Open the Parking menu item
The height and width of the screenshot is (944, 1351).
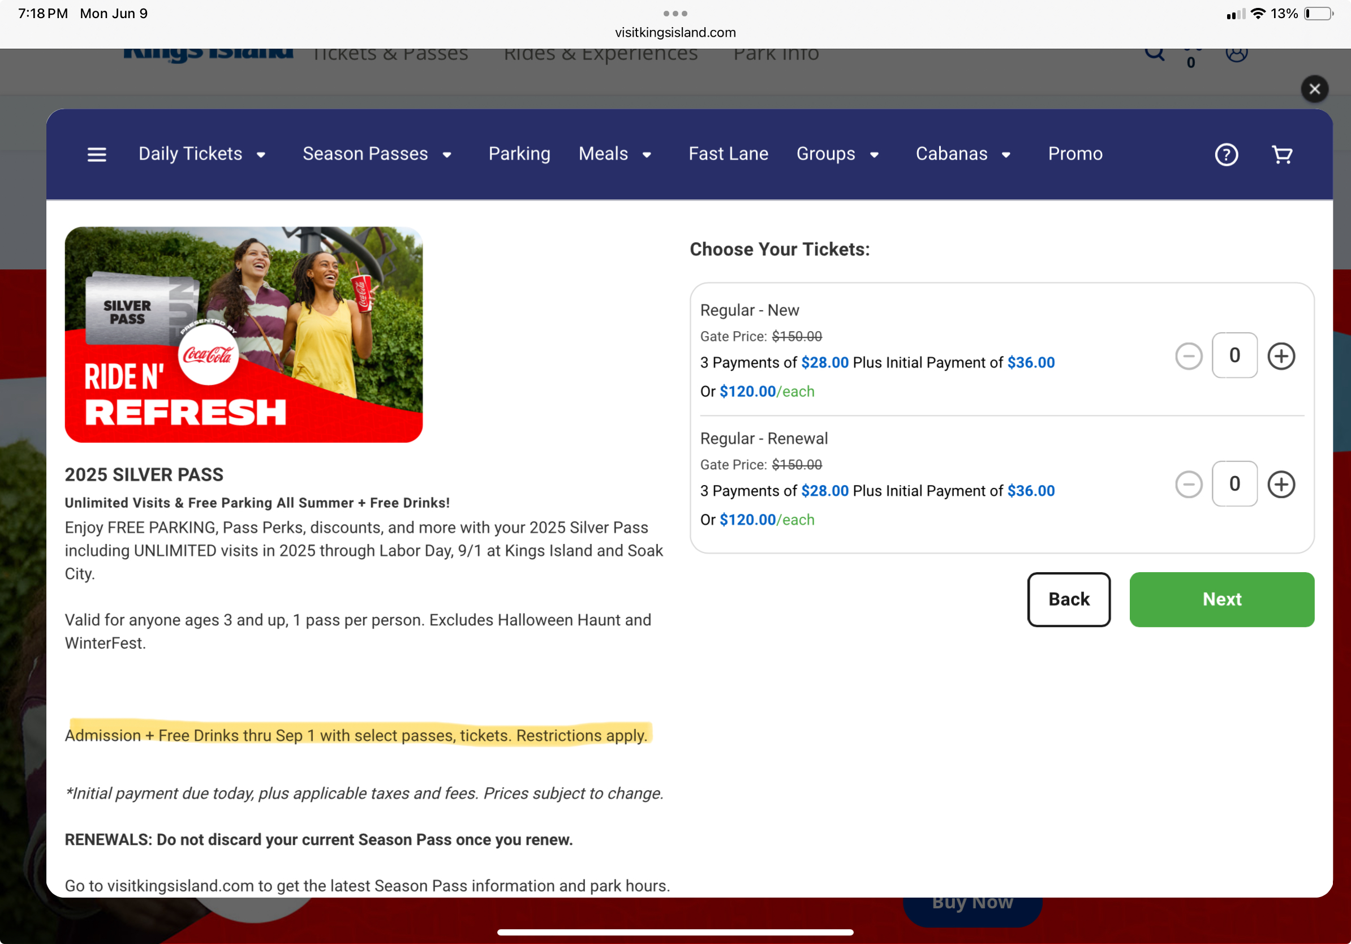pyautogui.click(x=519, y=154)
